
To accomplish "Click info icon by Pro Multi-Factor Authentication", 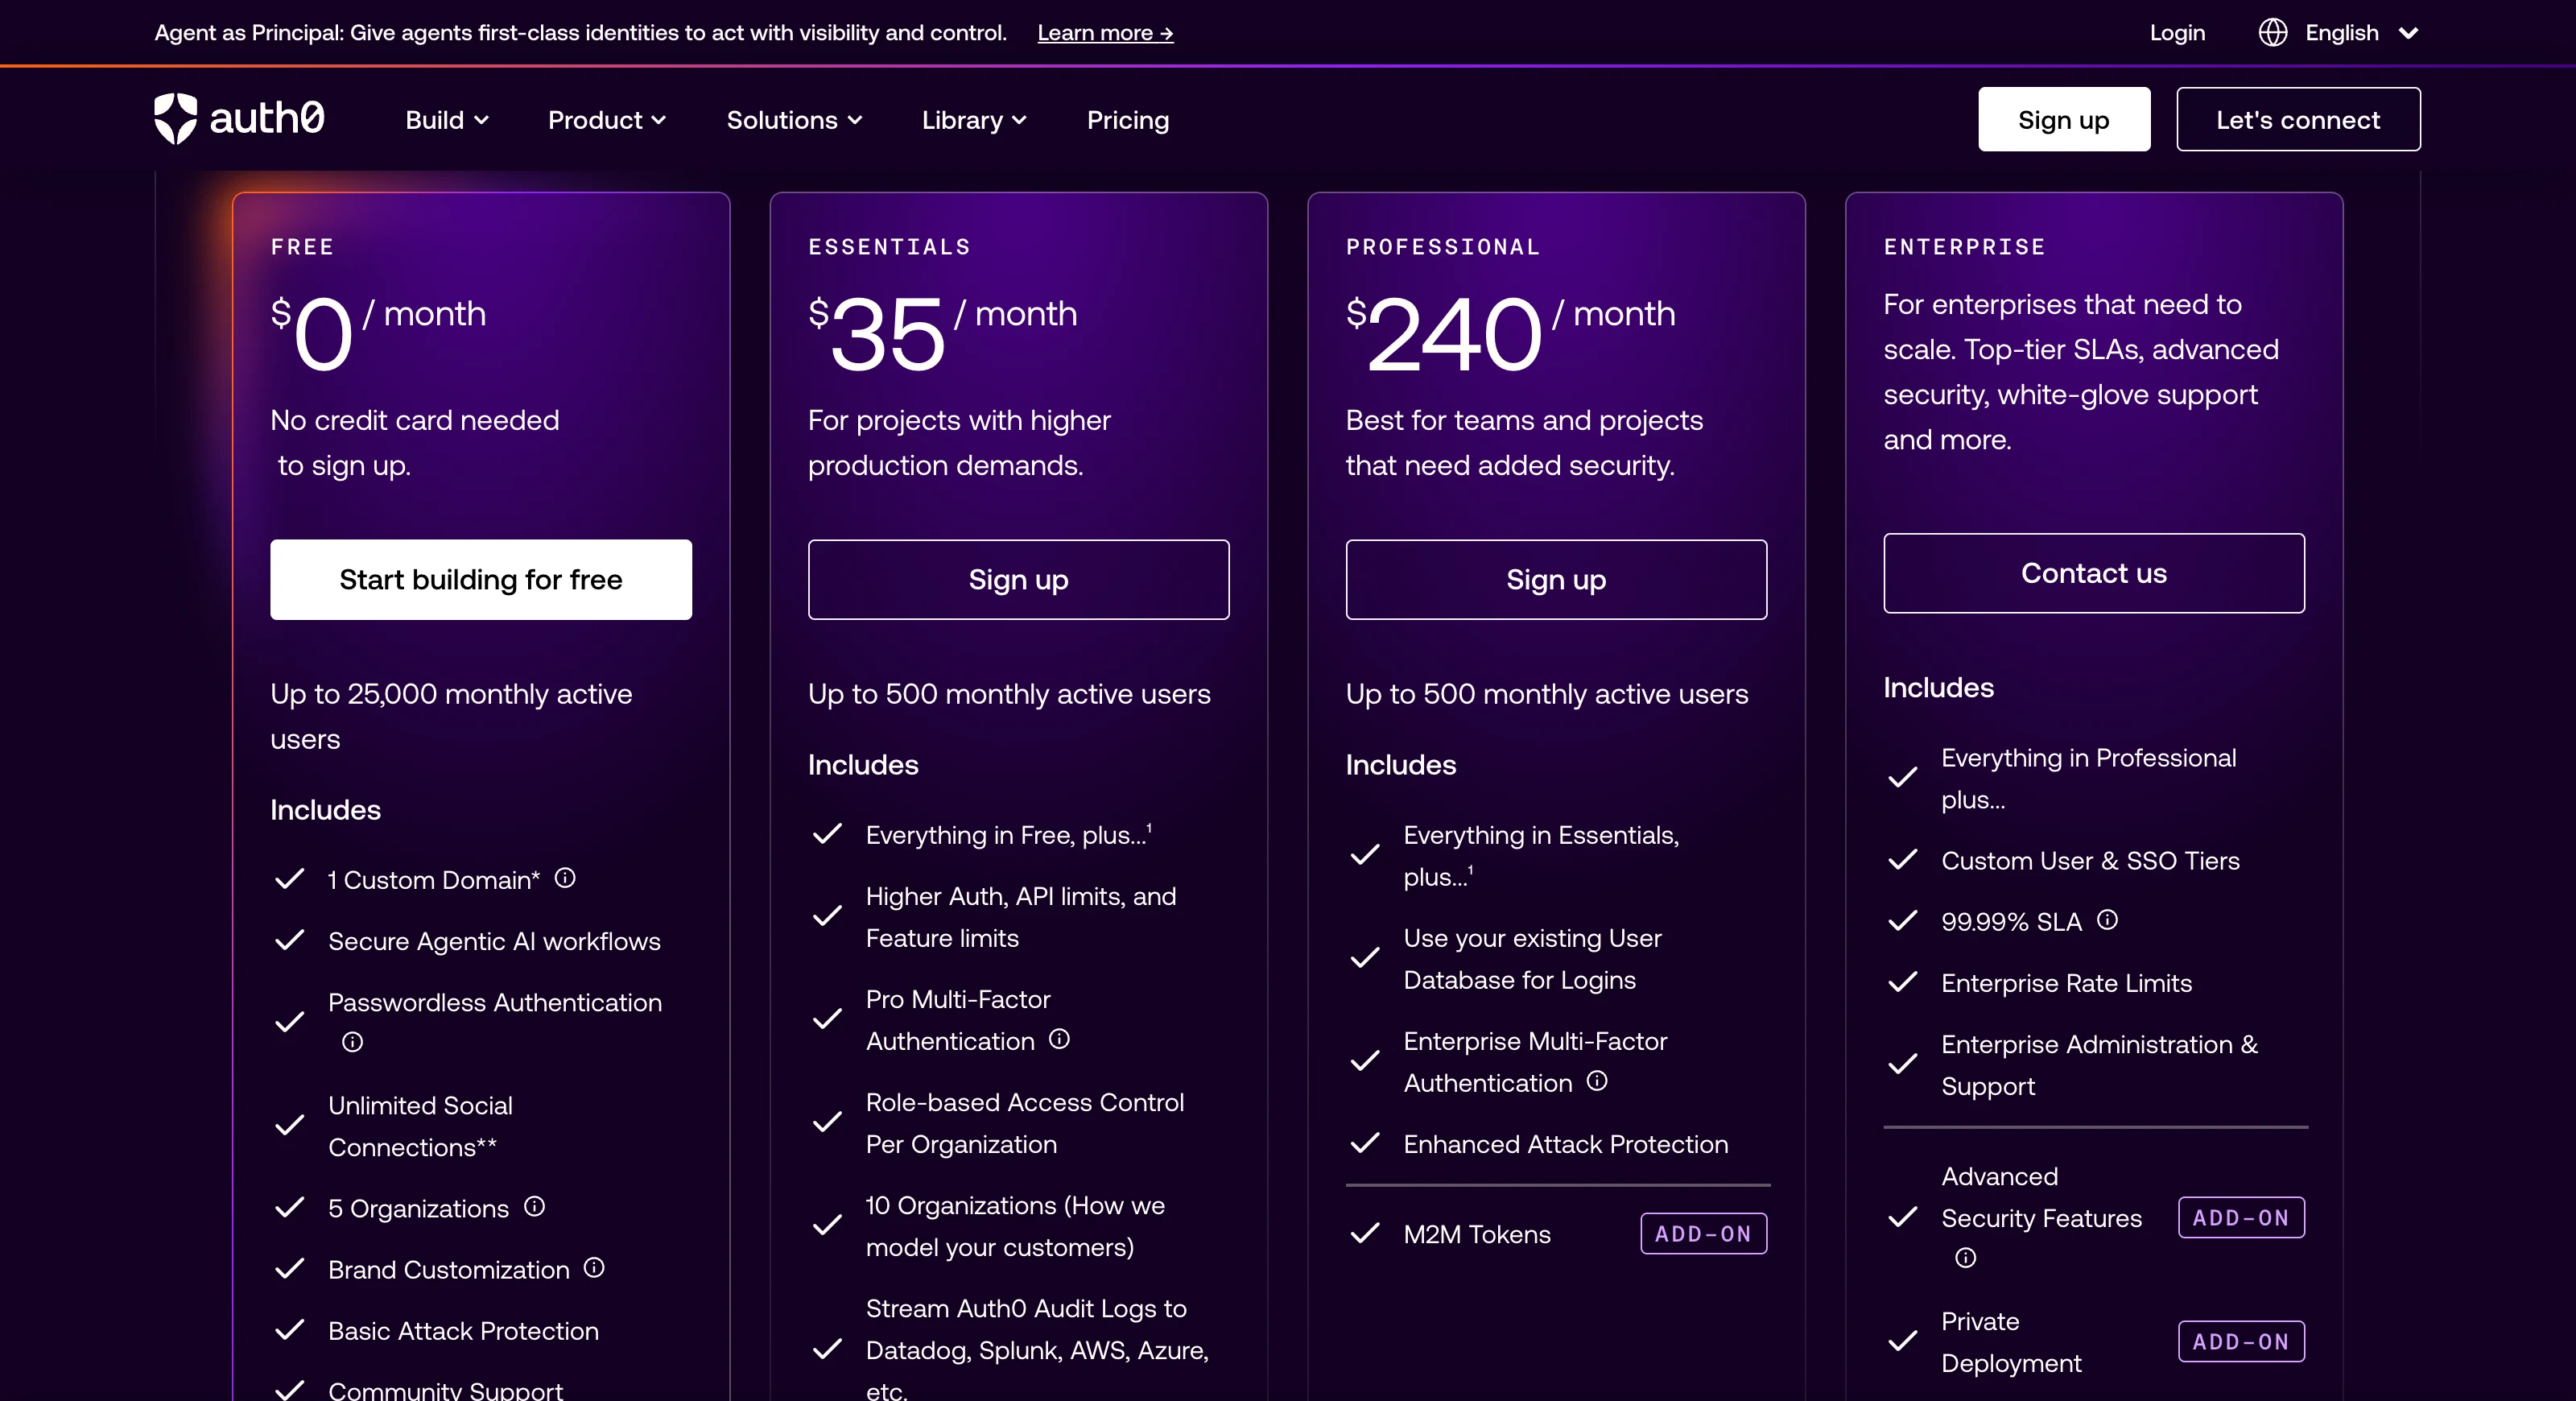I will click(1059, 1039).
